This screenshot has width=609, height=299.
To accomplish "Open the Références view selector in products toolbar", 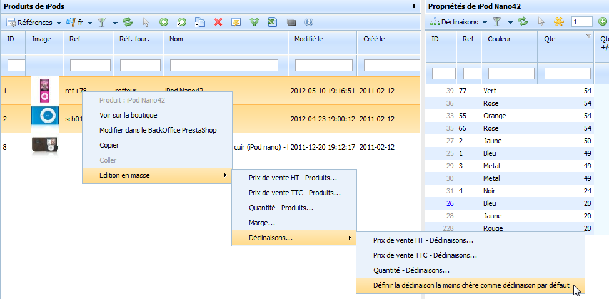I will (33, 23).
